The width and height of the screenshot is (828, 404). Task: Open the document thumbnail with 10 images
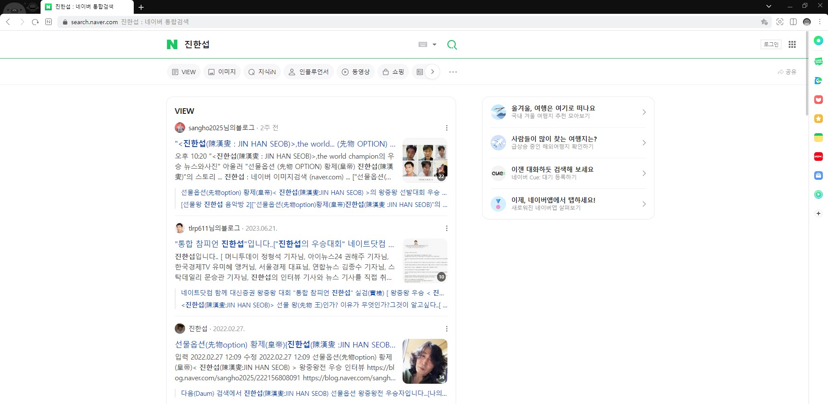coord(425,261)
